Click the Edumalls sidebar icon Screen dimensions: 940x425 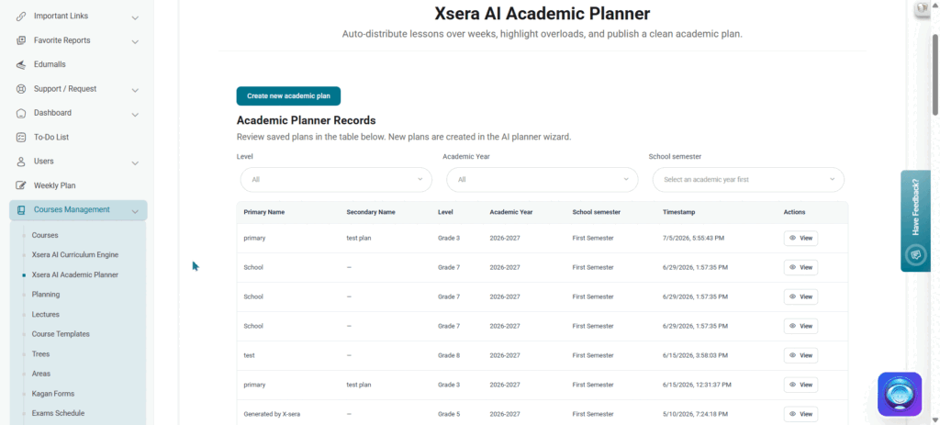[x=21, y=65]
